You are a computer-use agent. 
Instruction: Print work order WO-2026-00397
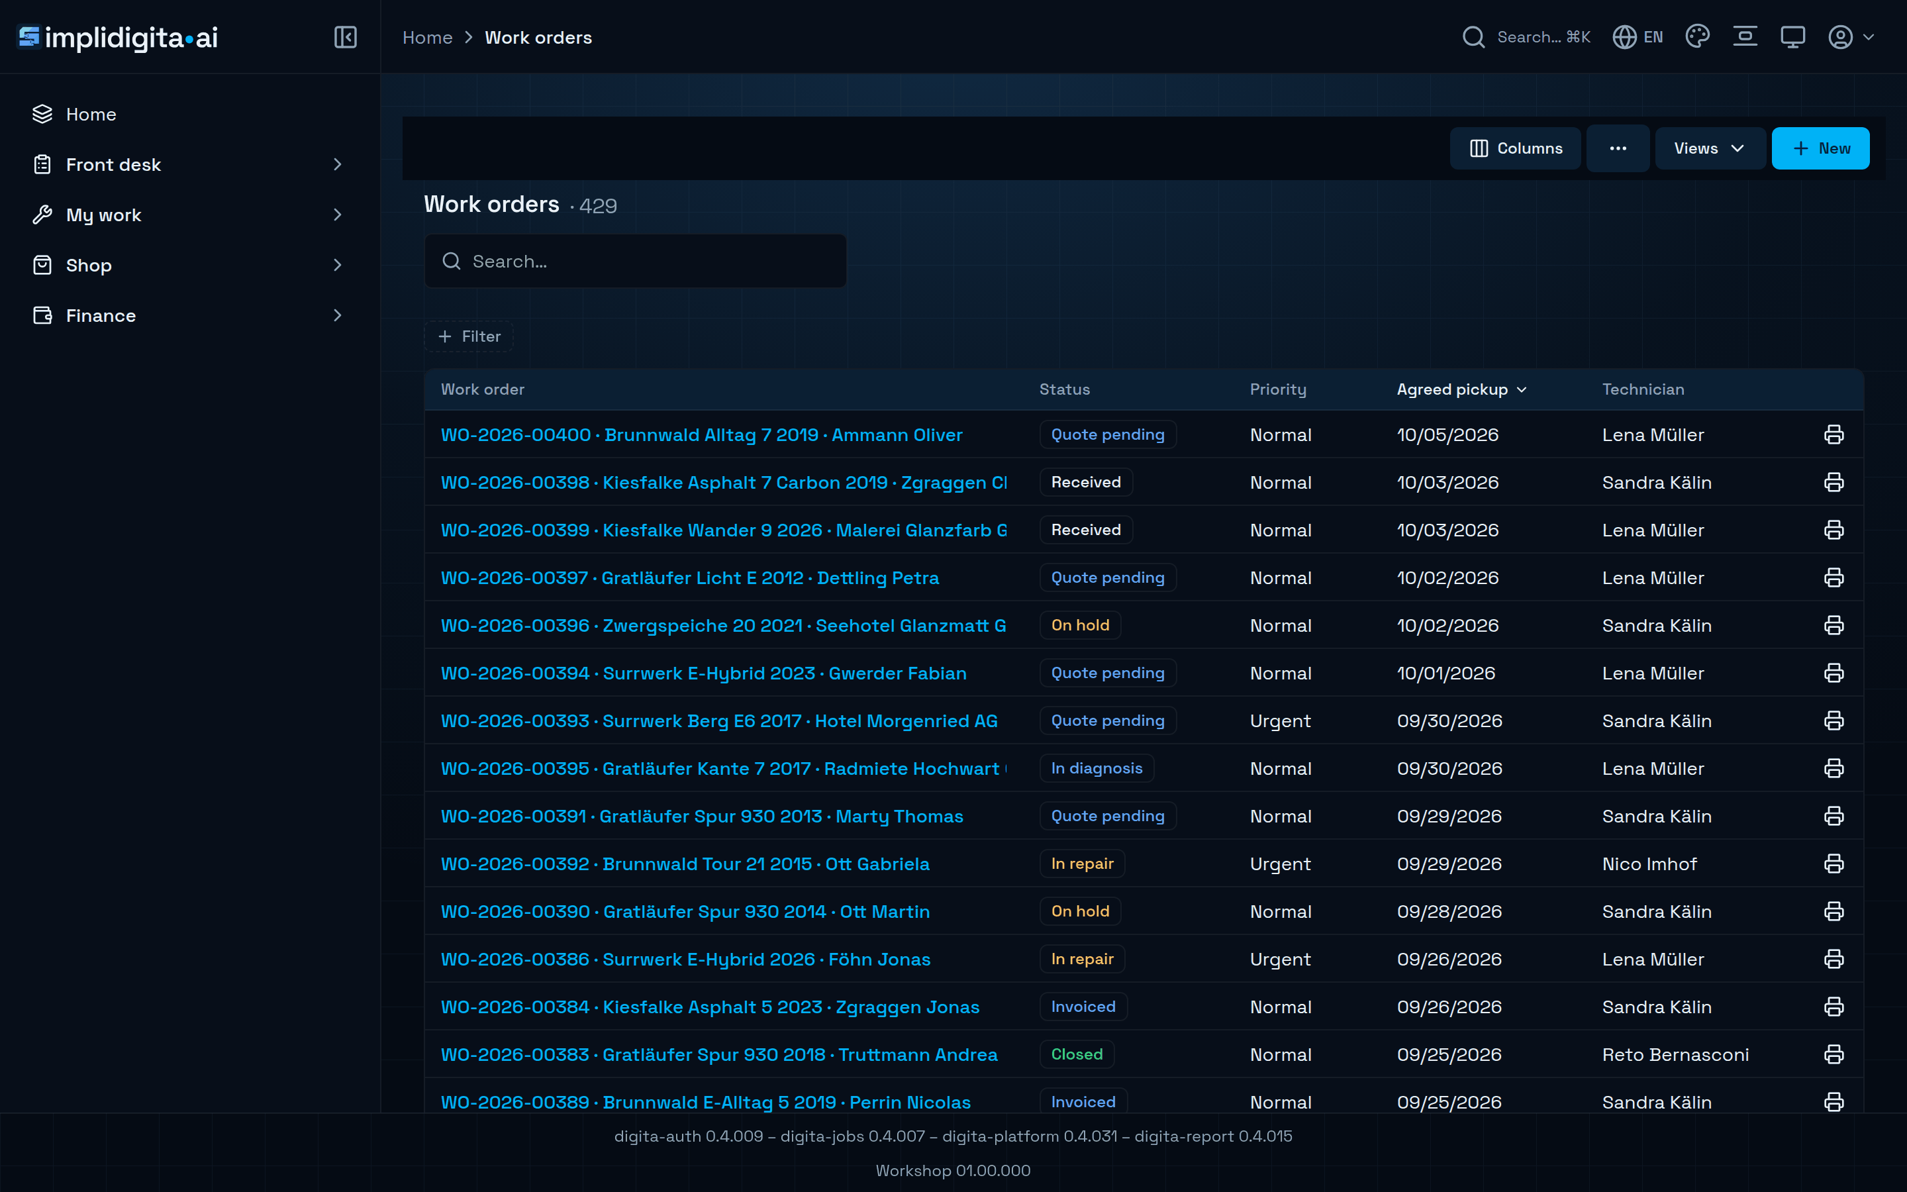1834,578
